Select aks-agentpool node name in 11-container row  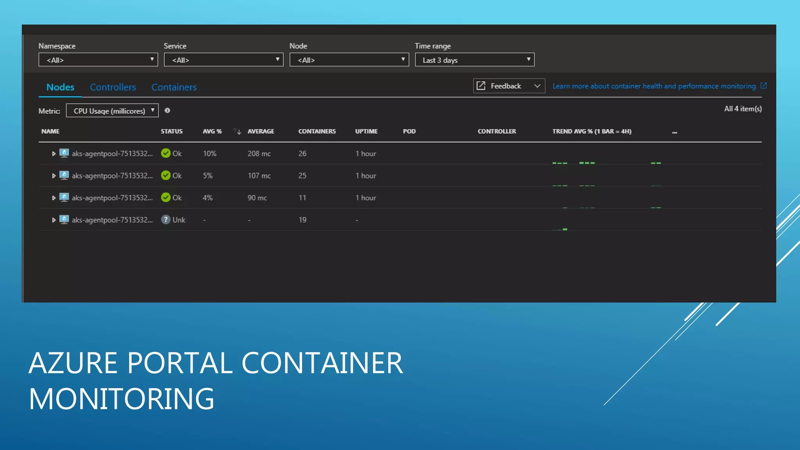click(112, 198)
